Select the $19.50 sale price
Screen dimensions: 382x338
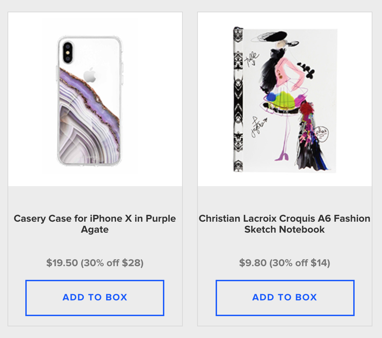[62, 263]
